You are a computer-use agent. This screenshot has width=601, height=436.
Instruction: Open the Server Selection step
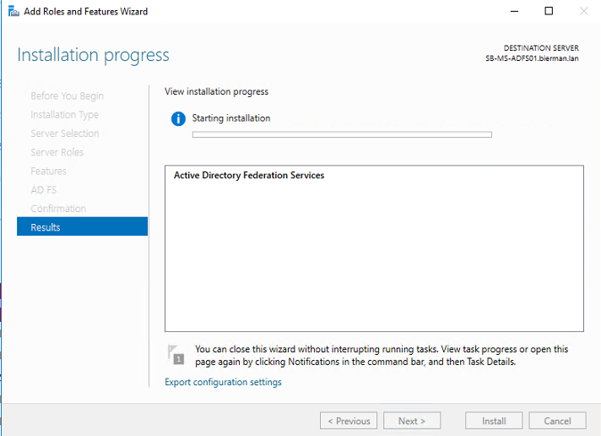click(65, 134)
